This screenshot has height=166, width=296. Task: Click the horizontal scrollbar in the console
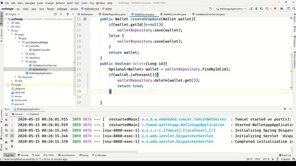(x=77, y=152)
